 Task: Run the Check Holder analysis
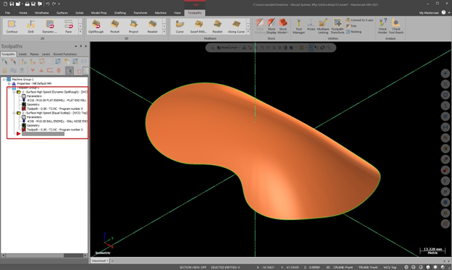pos(382,27)
